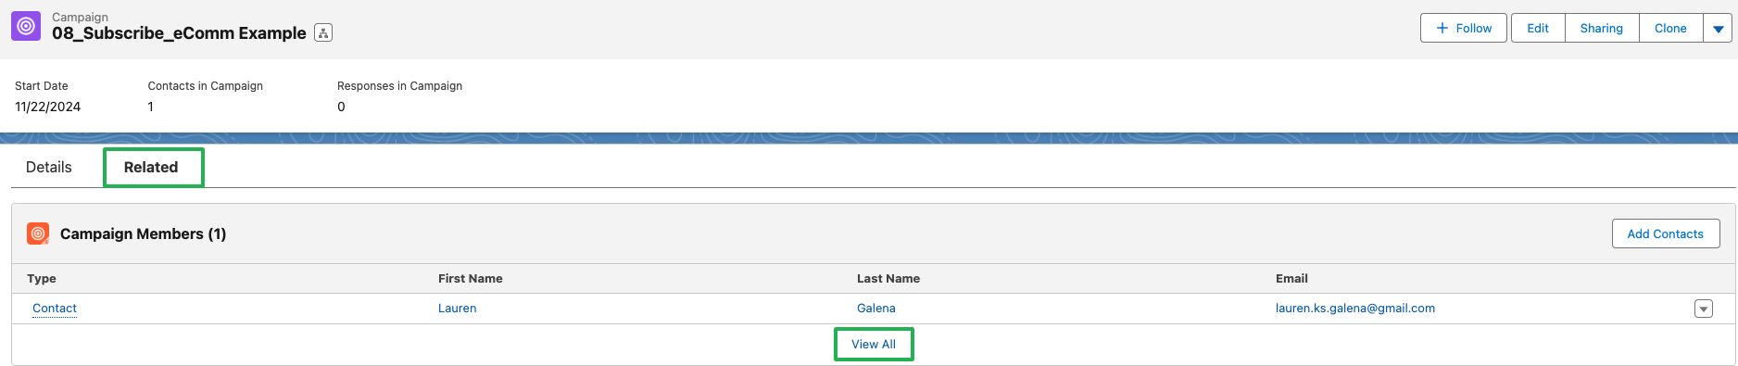
Task: Expand the more actions dropdown beside Clone
Action: [x=1718, y=28]
